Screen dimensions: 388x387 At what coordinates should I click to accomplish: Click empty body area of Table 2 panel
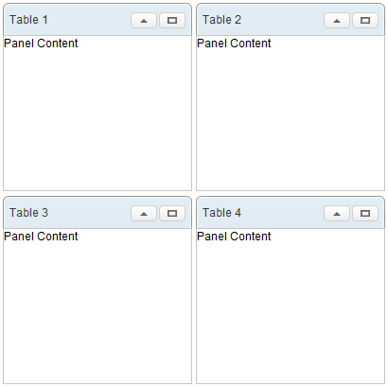(x=291, y=120)
